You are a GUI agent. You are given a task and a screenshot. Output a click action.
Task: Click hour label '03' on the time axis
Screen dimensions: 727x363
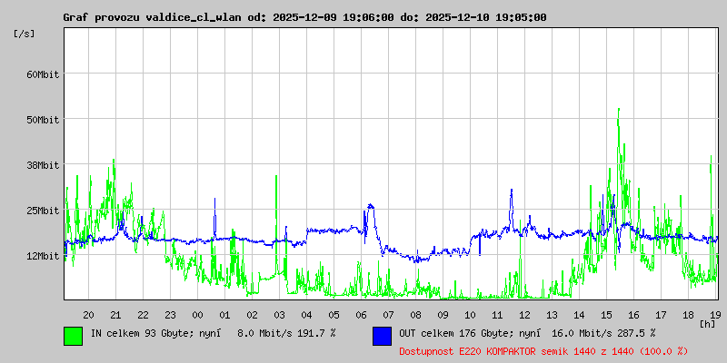(x=280, y=315)
